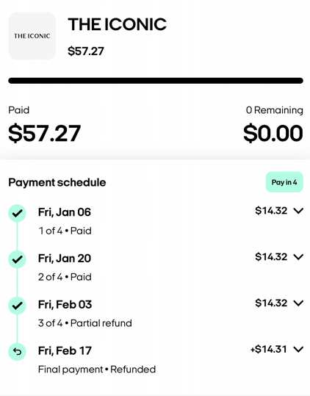This screenshot has height=396, width=310.
Task: Select the Fri, Jan 06 payment row
Action: tap(156, 221)
